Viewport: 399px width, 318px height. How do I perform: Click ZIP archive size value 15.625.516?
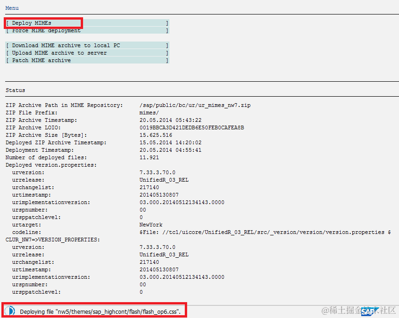(x=156, y=135)
